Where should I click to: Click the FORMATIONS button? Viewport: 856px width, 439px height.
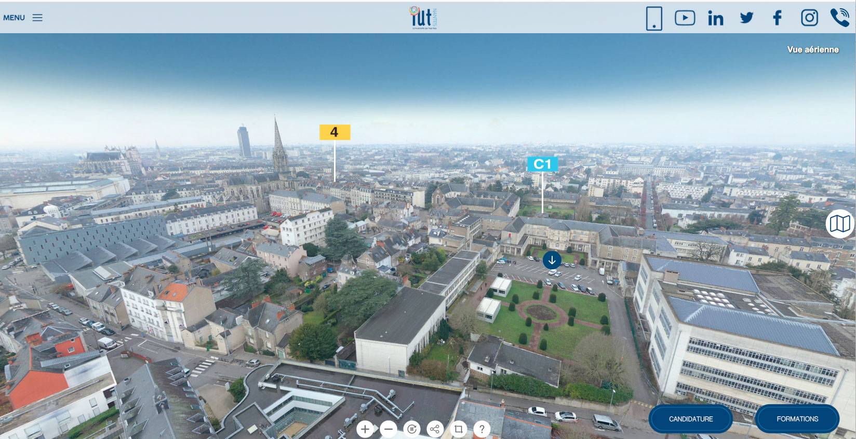click(x=797, y=419)
